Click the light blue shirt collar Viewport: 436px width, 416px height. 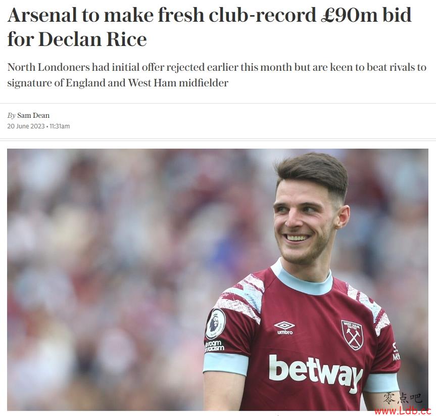click(x=302, y=279)
